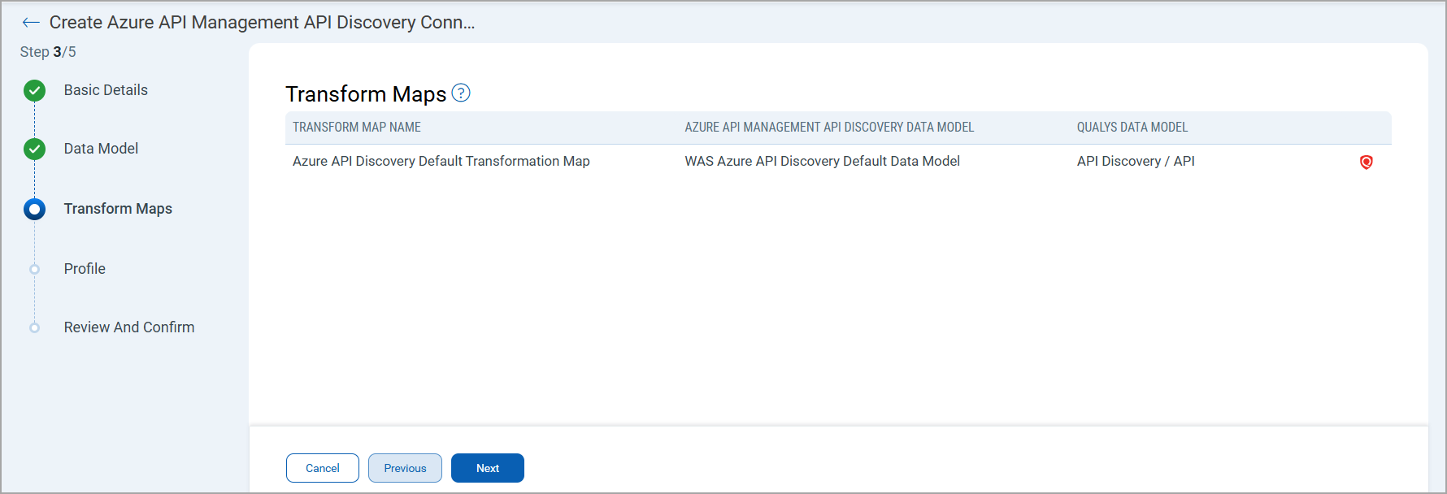Click the Previous button
The image size is (1447, 494).
point(405,468)
